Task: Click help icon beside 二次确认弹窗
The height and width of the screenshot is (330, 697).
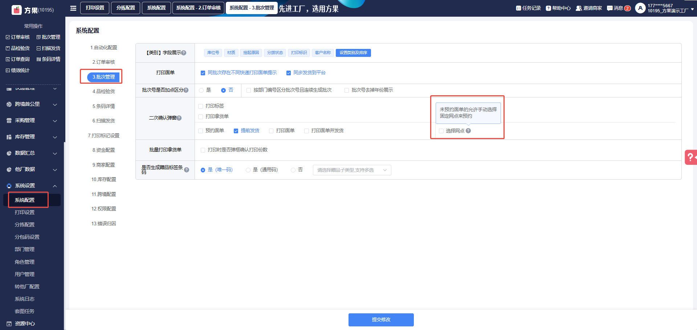Action: pyautogui.click(x=179, y=118)
